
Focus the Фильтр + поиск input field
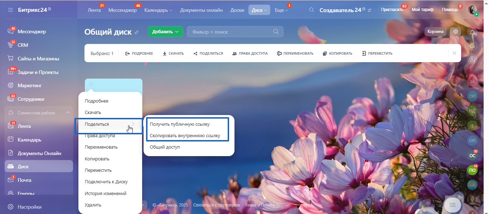pos(235,31)
